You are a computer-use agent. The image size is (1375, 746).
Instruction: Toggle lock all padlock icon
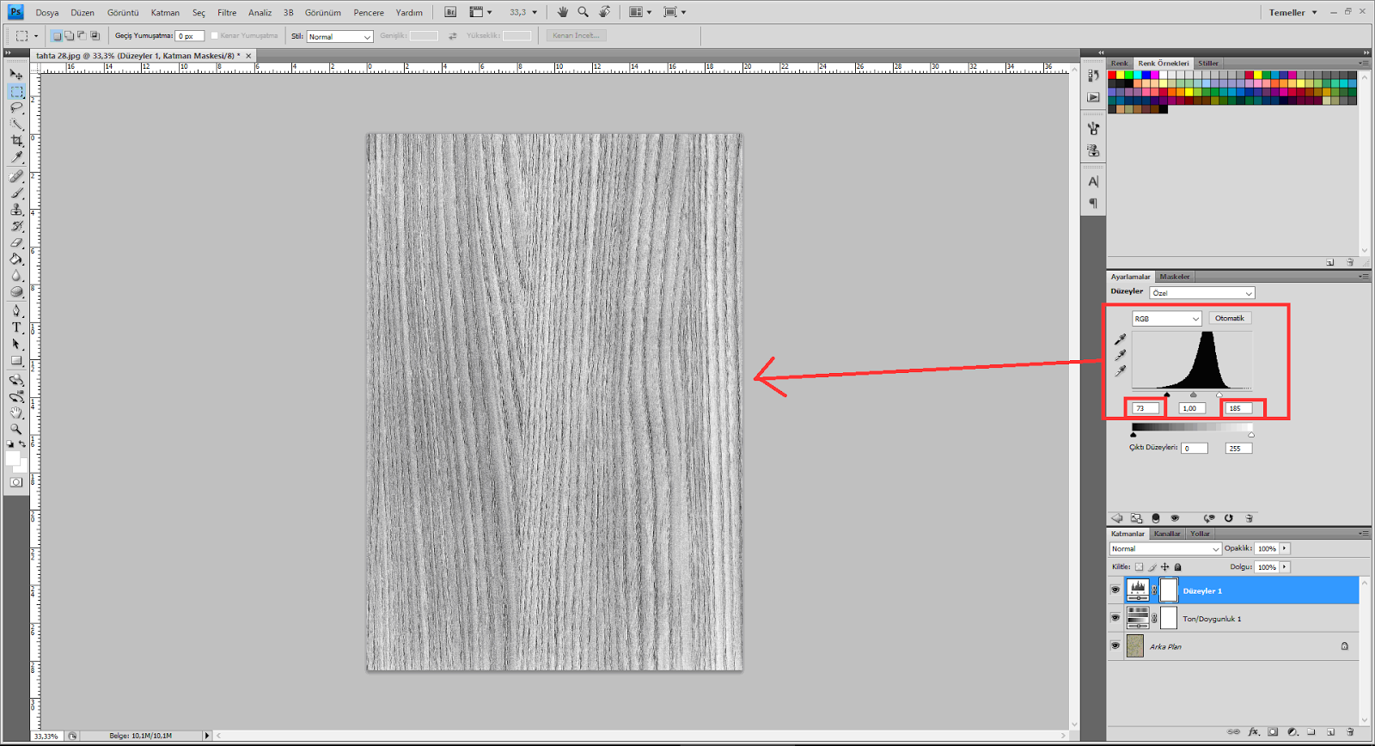tap(1178, 567)
